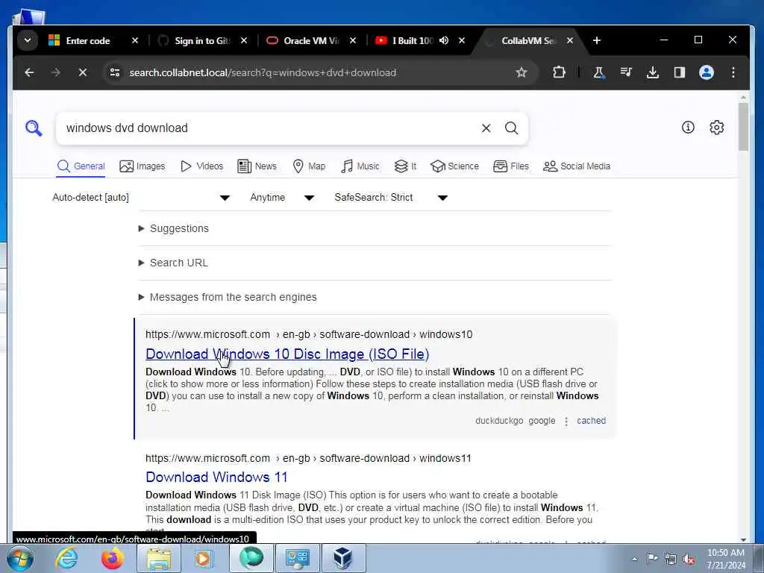Stop page loading with the X button

[83, 72]
